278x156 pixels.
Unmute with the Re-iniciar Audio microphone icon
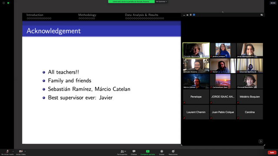click(7, 151)
